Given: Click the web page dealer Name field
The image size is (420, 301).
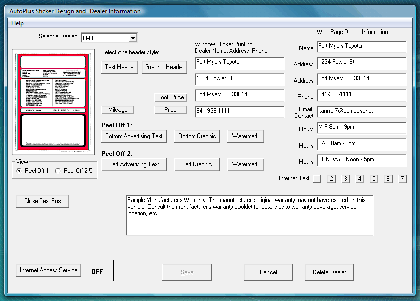Looking at the screenshot, I should 362,47.
